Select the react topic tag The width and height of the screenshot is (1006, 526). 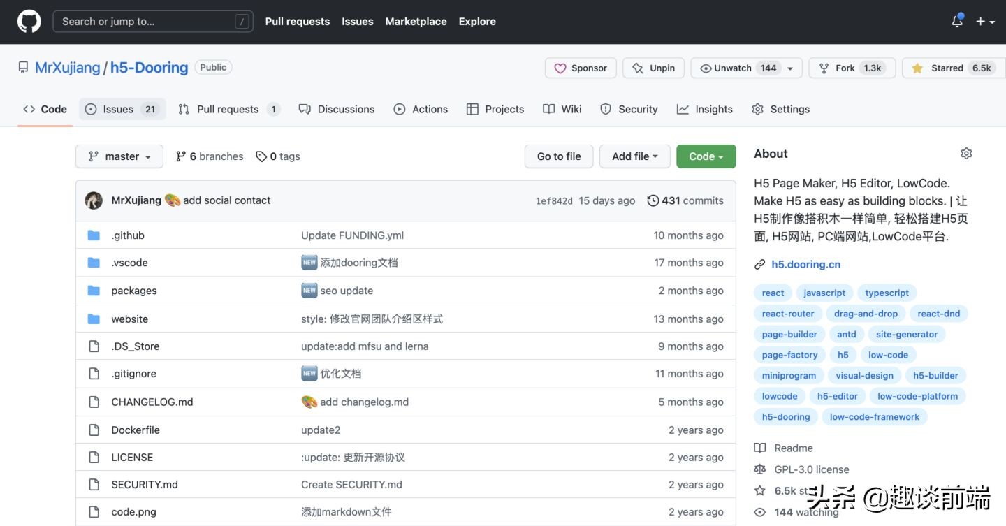tap(773, 293)
